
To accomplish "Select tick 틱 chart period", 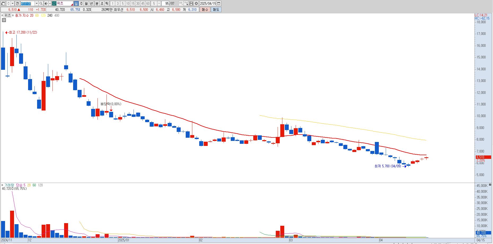I will (107, 3).
